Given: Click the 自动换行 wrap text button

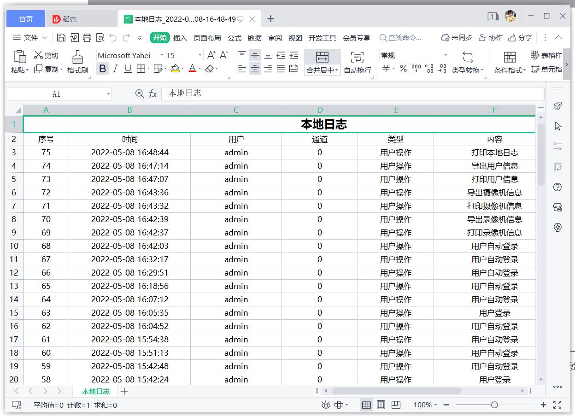Looking at the screenshot, I should point(357,62).
